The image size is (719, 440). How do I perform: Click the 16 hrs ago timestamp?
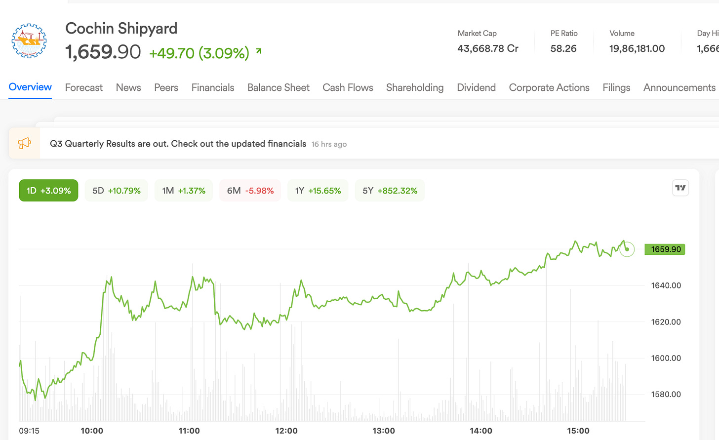[329, 144]
